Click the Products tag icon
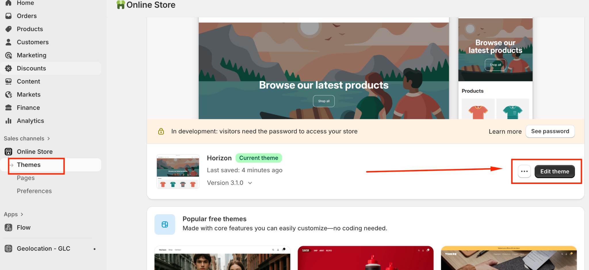The width and height of the screenshot is (589, 270). click(x=8, y=29)
